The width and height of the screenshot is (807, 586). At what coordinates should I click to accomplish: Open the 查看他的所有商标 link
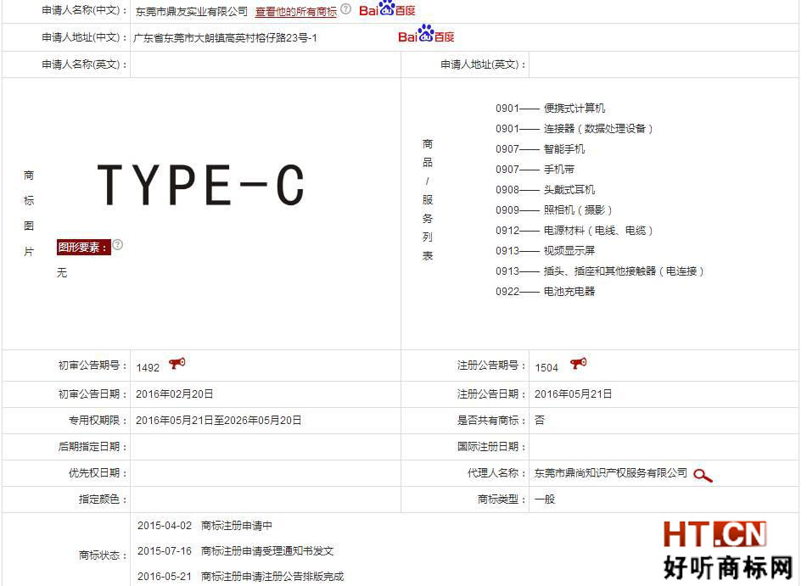(295, 11)
